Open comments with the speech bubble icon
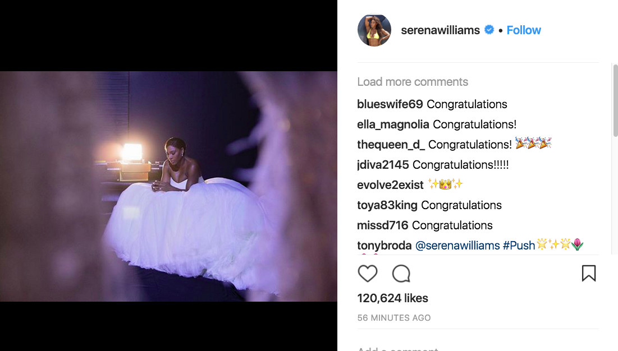The height and width of the screenshot is (351, 618). [401, 274]
